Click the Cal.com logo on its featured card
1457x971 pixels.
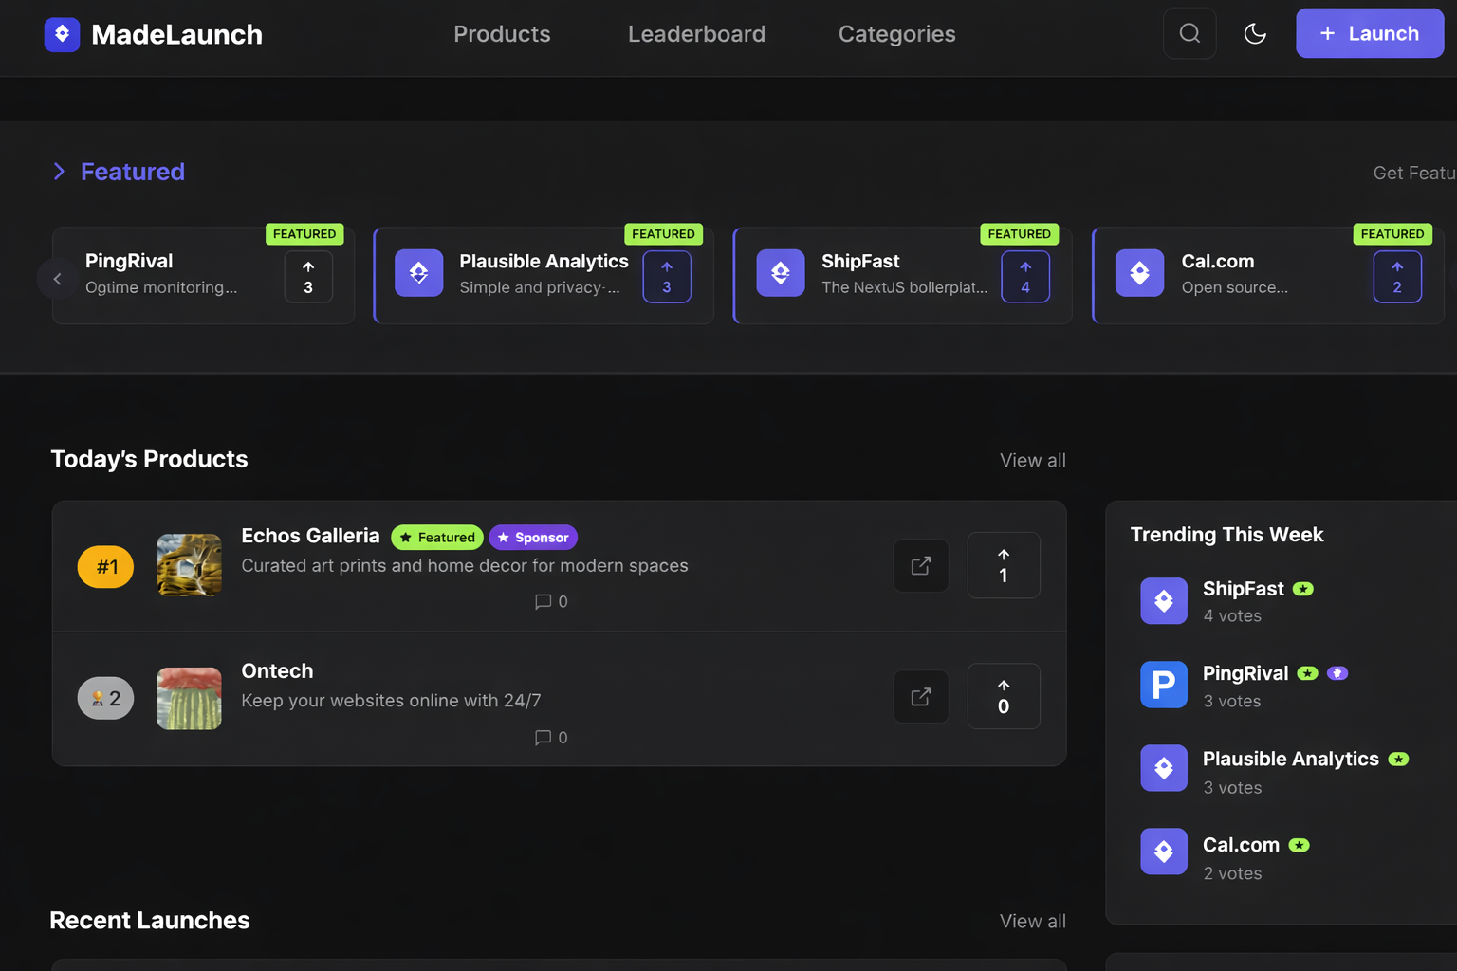click(1139, 273)
